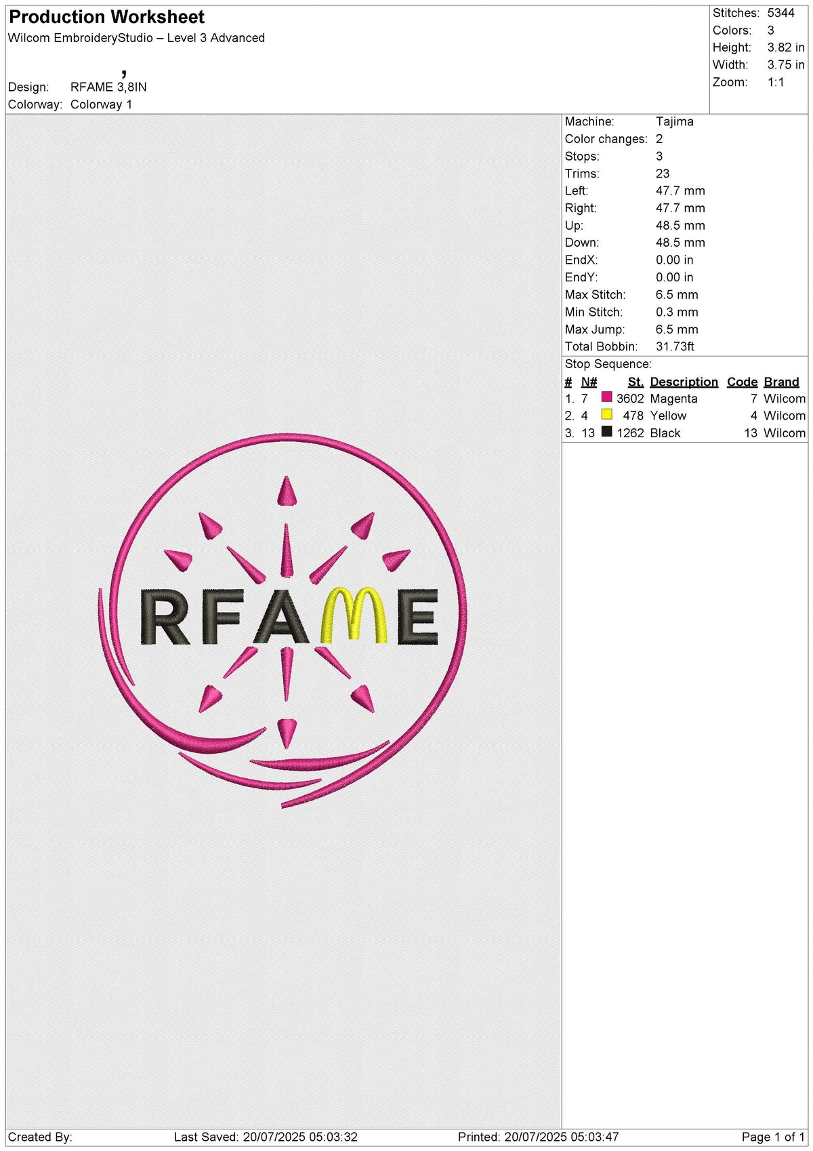Click the 'St.' column header

[635, 382]
